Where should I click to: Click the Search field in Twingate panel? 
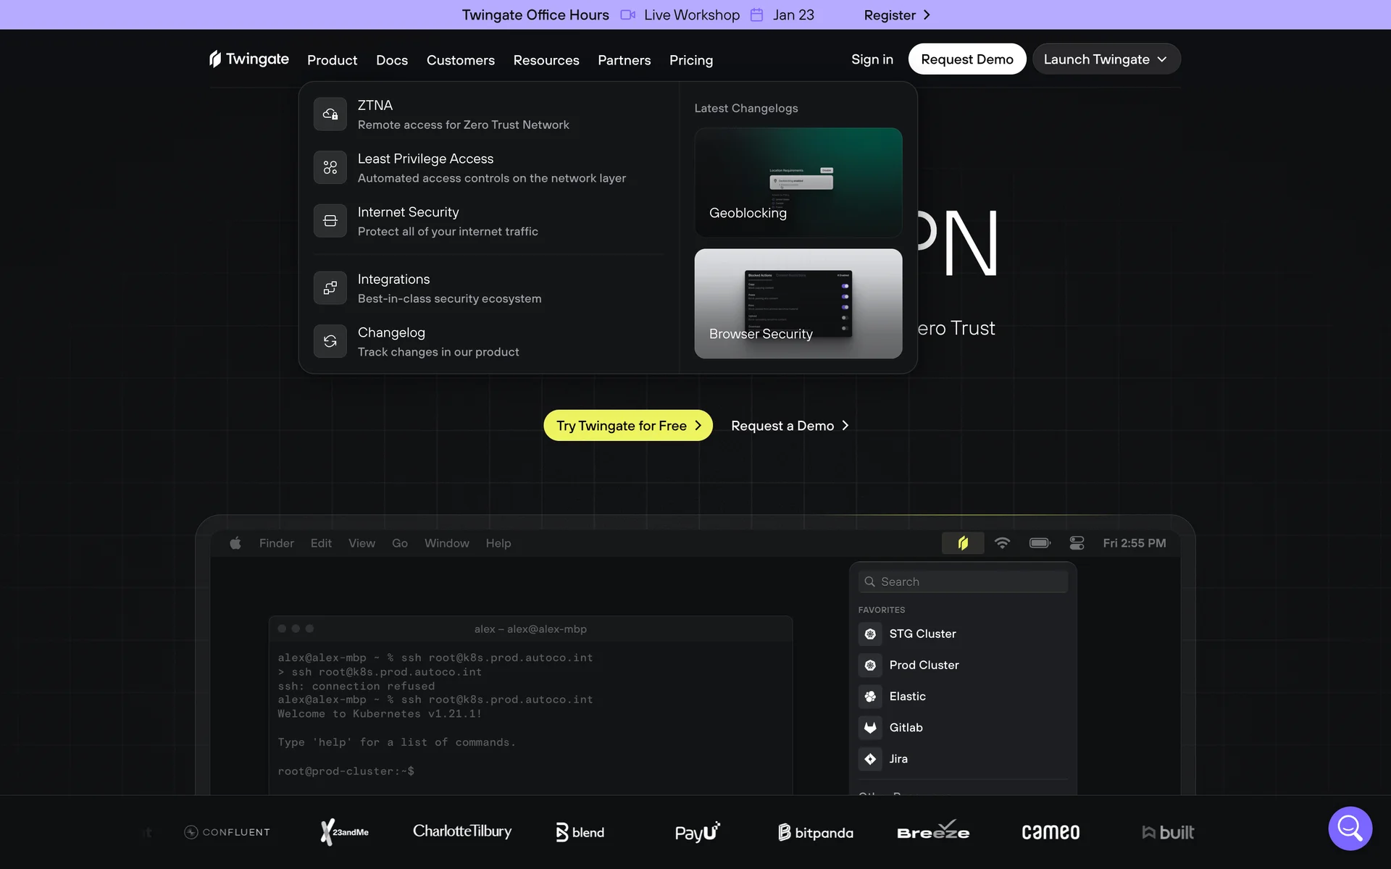pos(963,582)
